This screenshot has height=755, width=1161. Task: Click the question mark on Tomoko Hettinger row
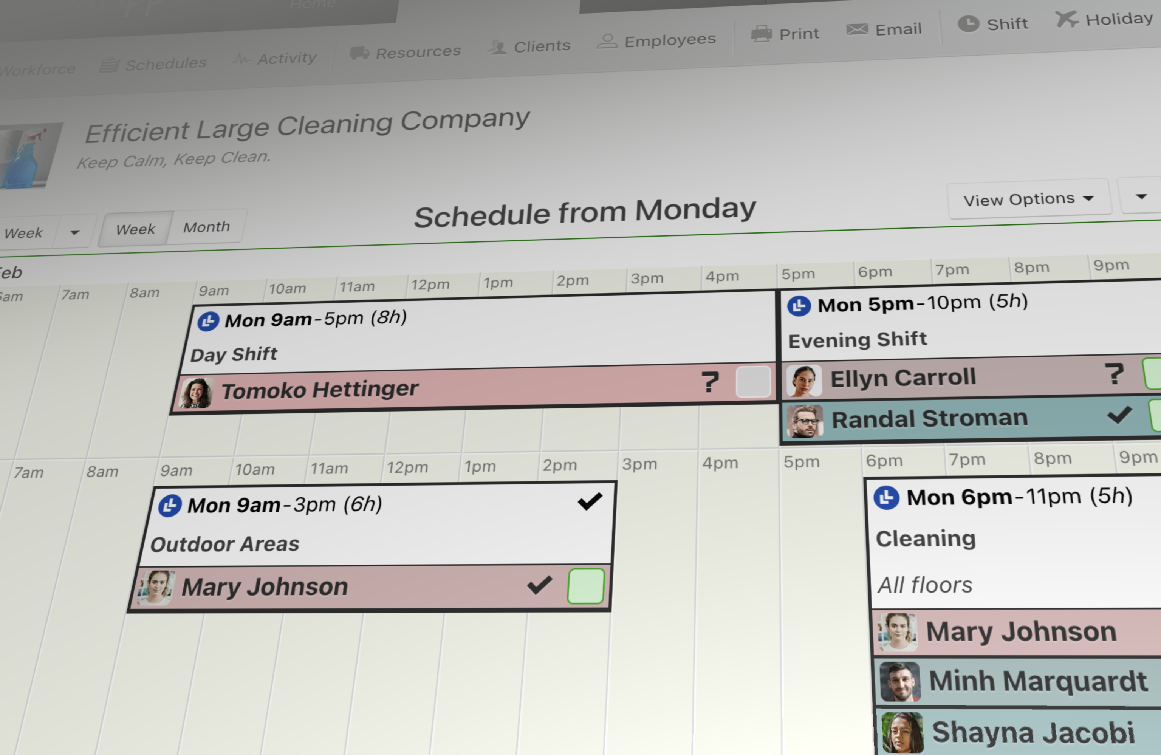click(710, 381)
